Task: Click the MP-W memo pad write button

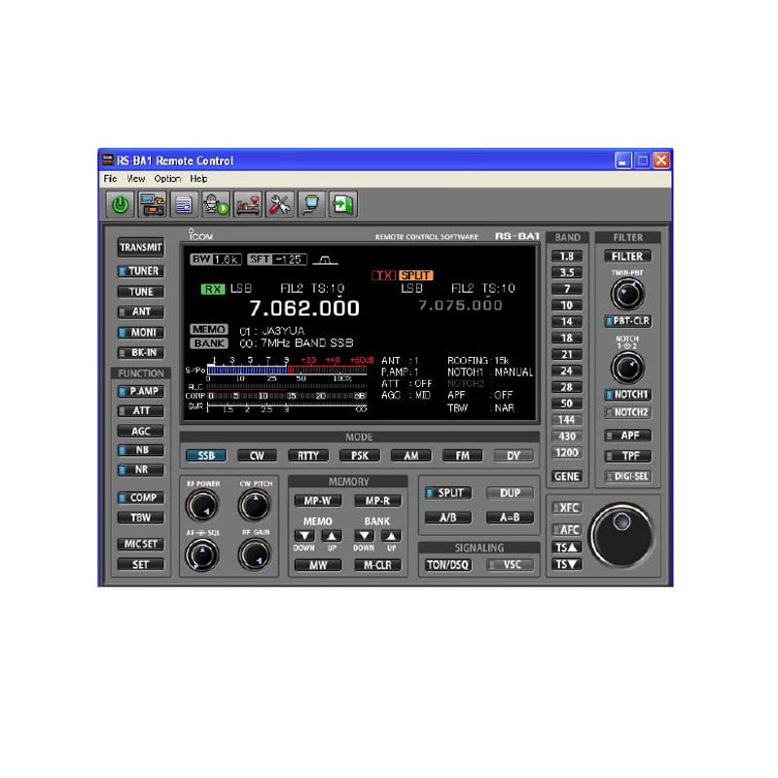Action: pyautogui.click(x=318, y=501)
